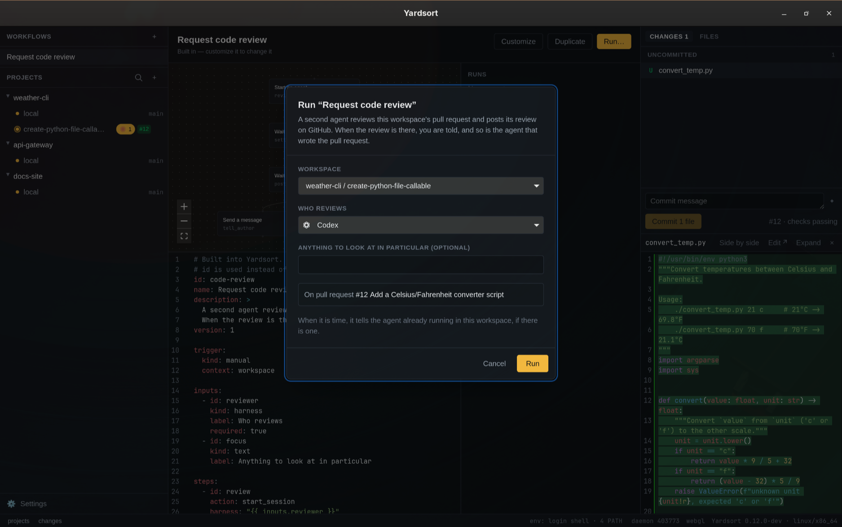Select api-gateway local workspace
Screen dimensions: 842x527
pyautogui.click(x=84, y=161)
